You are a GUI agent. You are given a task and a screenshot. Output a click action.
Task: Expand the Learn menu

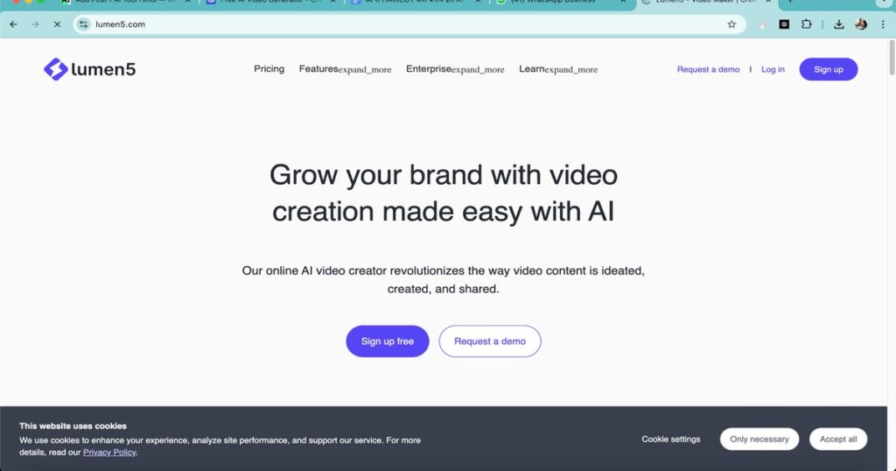click(x=558, y=69)
